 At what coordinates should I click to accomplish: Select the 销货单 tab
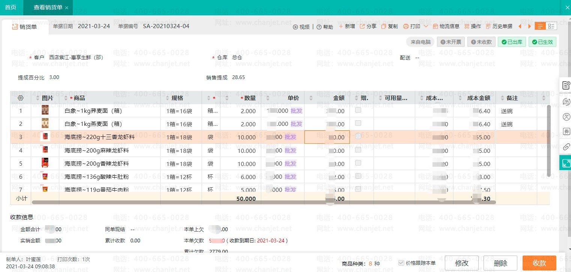coord(24,27)
